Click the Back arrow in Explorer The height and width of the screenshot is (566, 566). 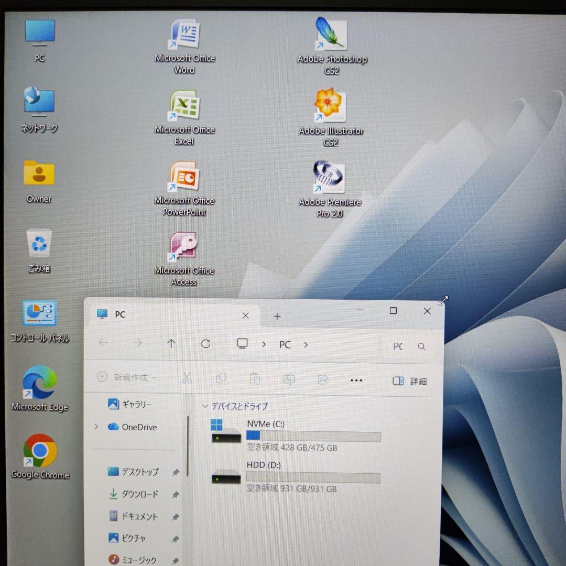click(x=103, y=342)
